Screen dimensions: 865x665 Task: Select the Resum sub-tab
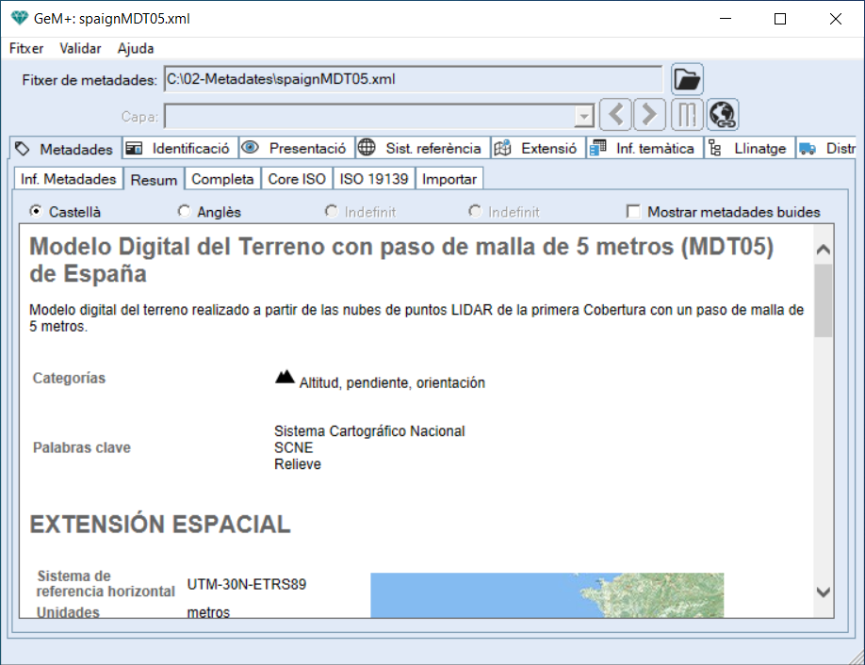pos(154,179)
